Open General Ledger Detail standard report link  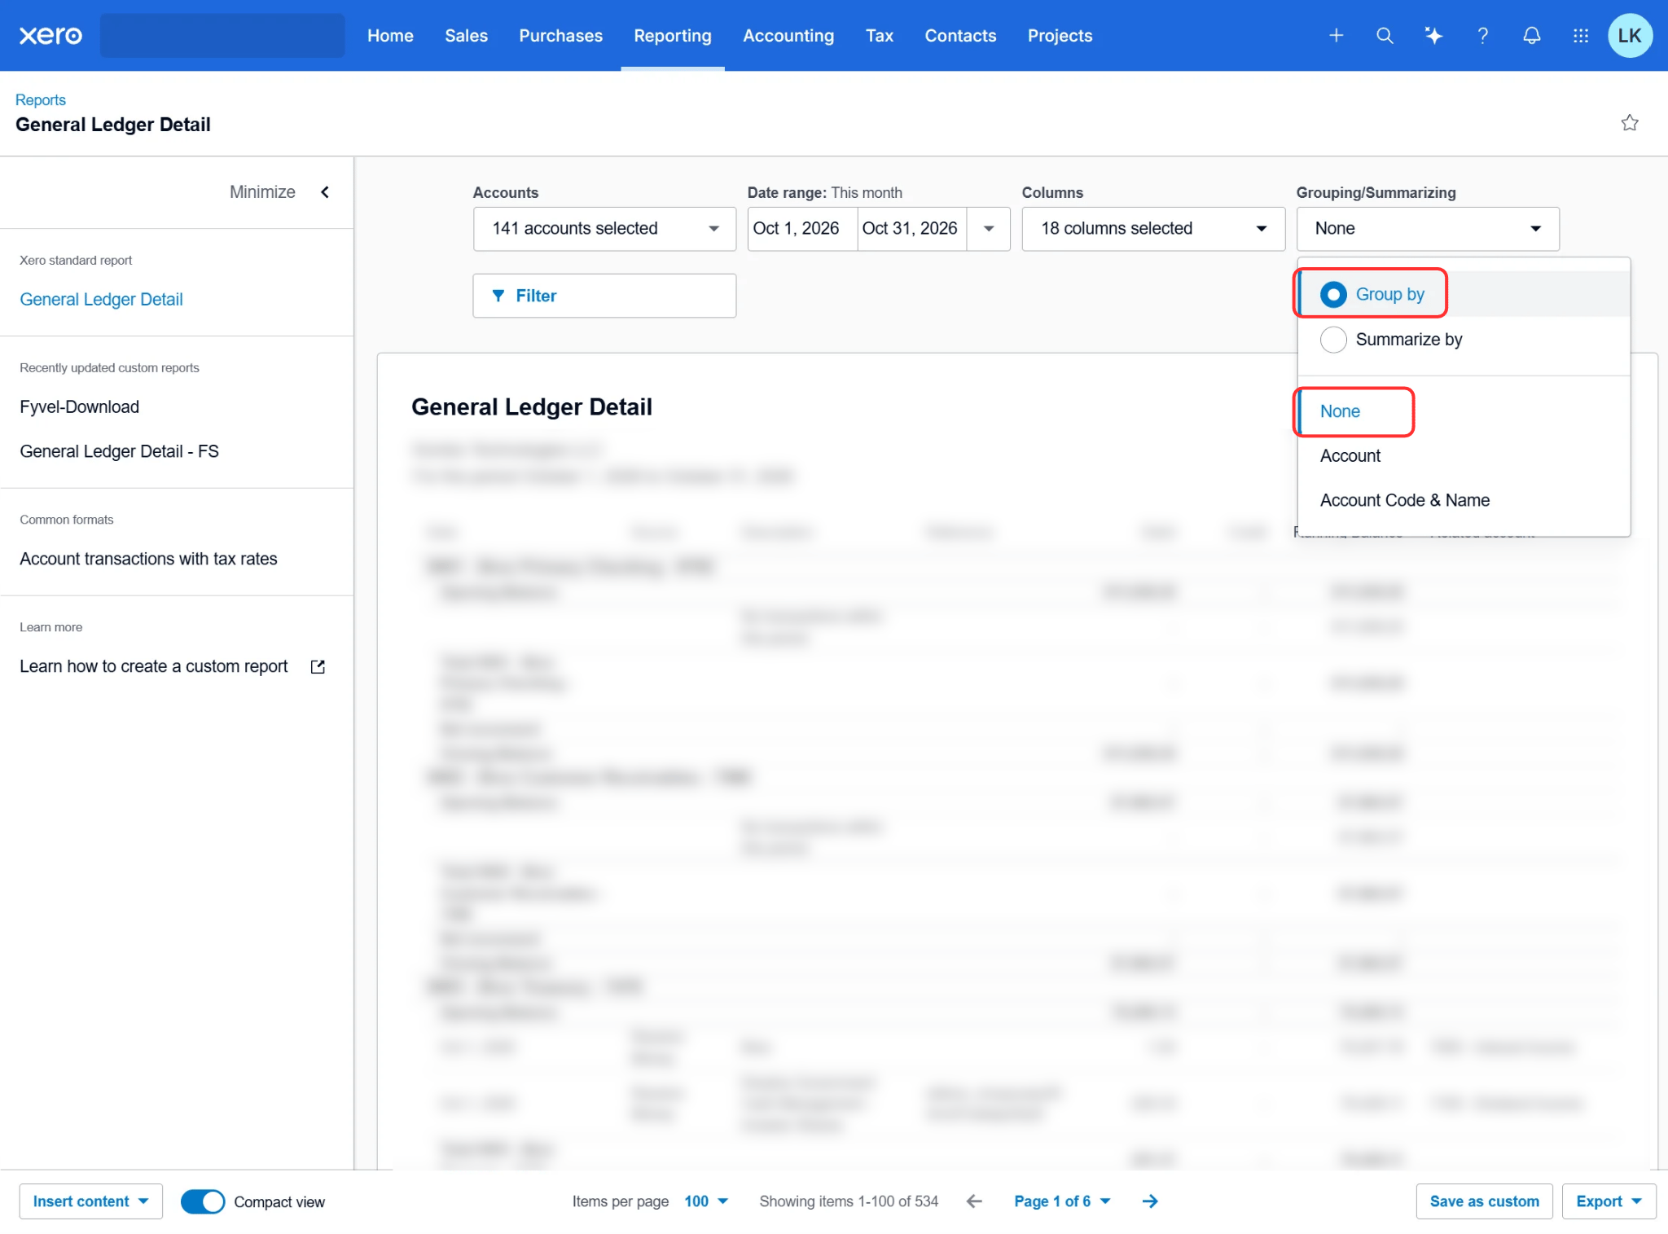(x=101, y=300)
